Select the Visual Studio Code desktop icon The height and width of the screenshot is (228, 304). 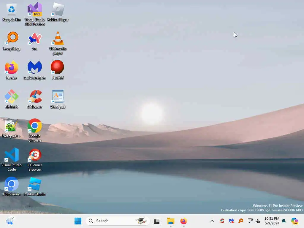(12, 159)
